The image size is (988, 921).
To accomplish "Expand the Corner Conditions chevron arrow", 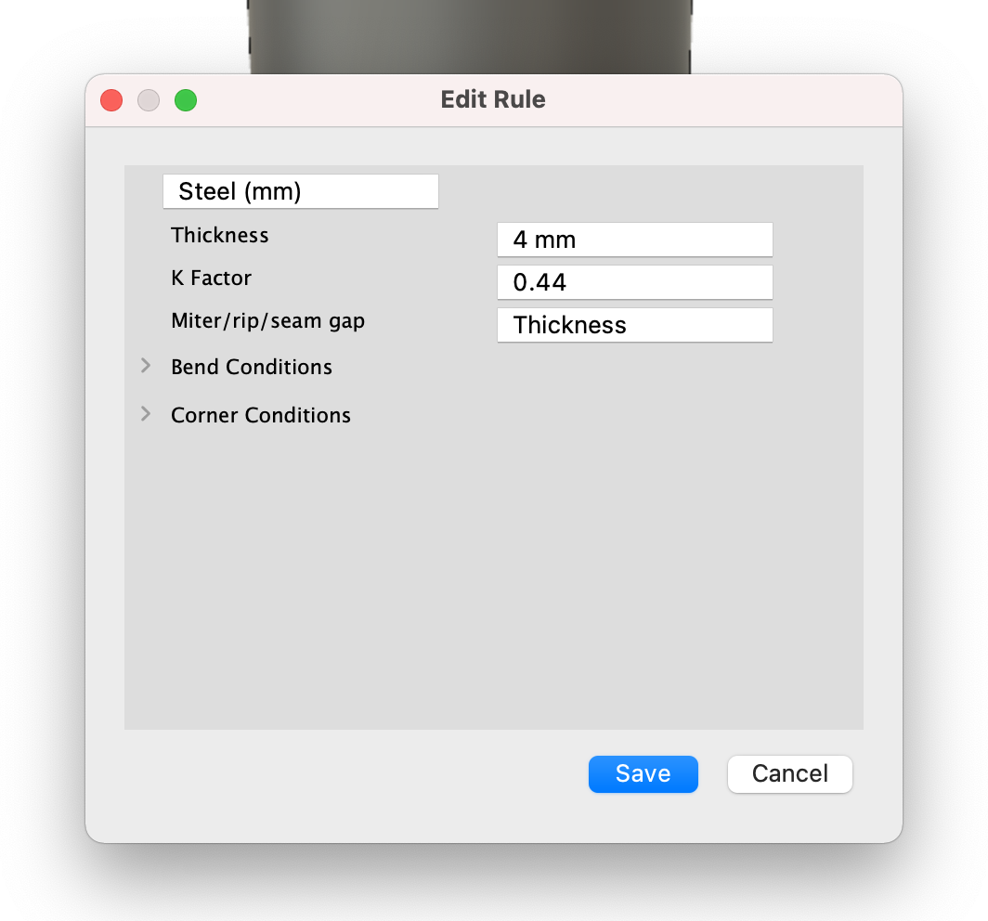I will click(x=146, y=414).
